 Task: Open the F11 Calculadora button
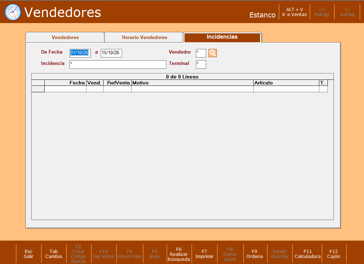pos(307,254)
